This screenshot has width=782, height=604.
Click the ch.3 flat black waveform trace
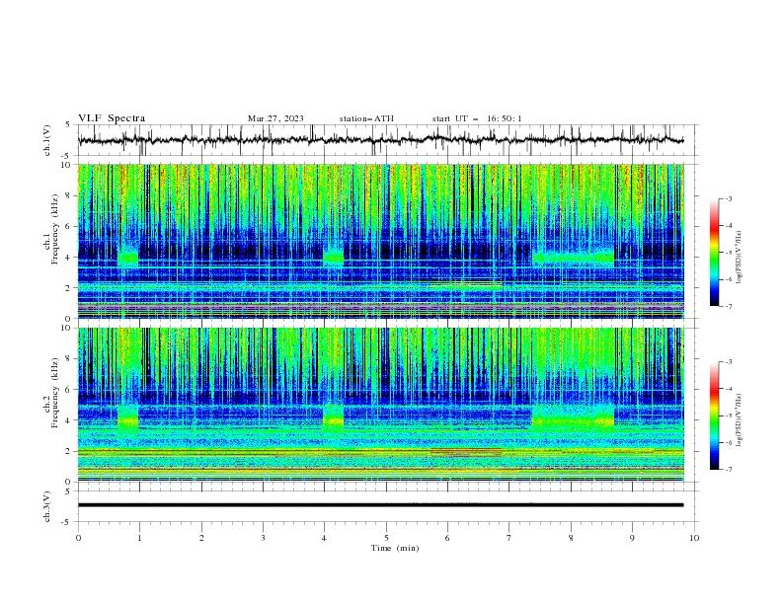(380, 505)
